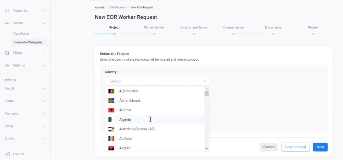Viewport: 343px width, 160px height.
Task: Select Åland Islands from the list
Action: pyautogui.click(x=155, y=100)
